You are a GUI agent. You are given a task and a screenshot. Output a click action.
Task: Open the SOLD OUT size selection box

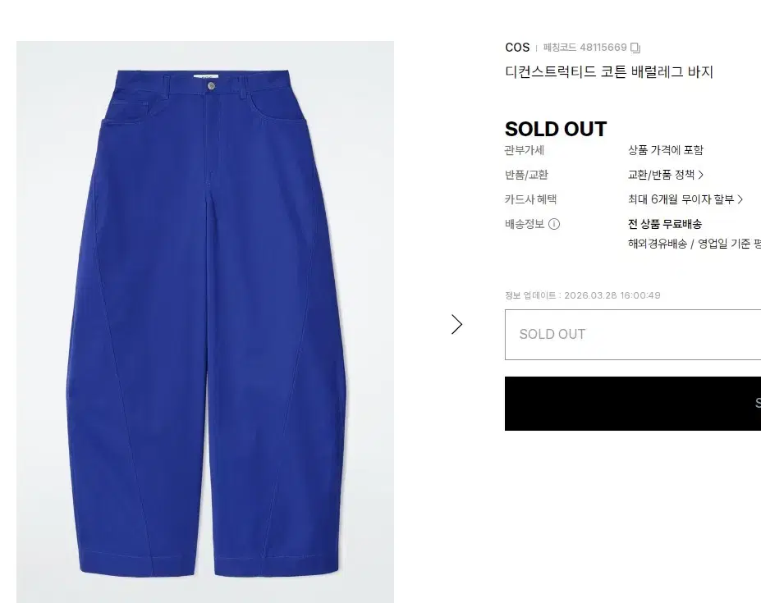pyautogui.click(x=633, y=335)
